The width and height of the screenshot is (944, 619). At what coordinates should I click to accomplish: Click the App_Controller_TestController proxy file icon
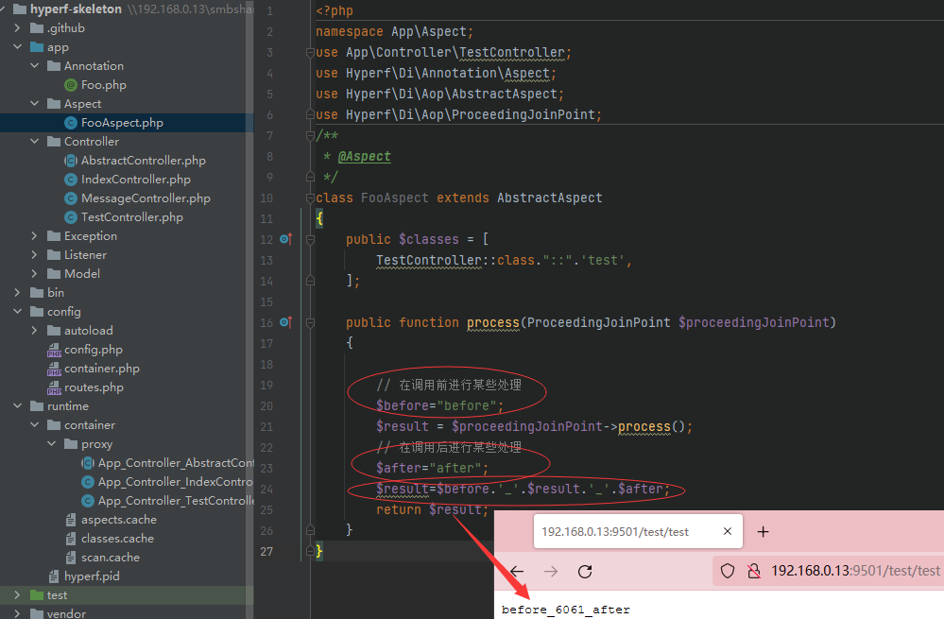[88, 501]
